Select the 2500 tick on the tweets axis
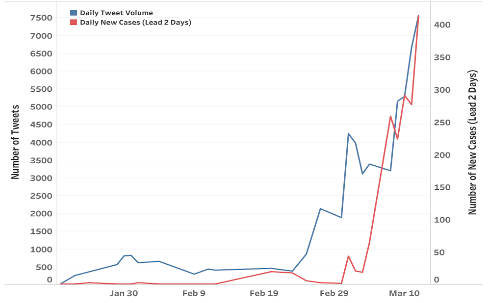Screen dimensions: 488x303 click(x=41, y=196)
